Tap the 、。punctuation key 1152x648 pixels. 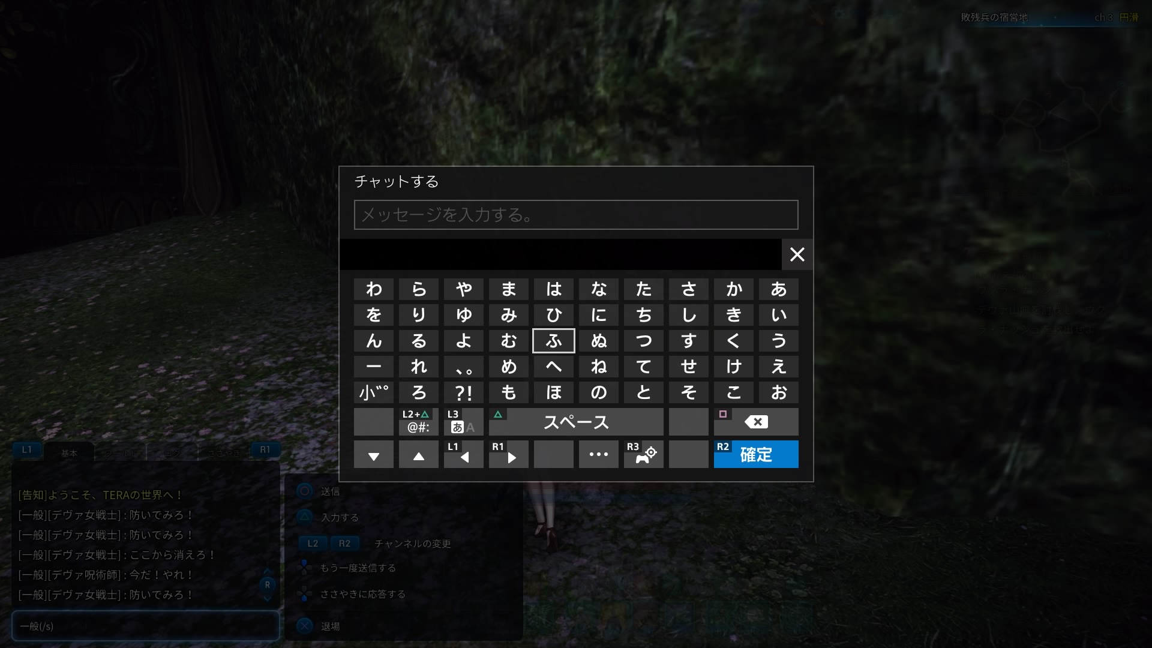click(x=464, y=367)
